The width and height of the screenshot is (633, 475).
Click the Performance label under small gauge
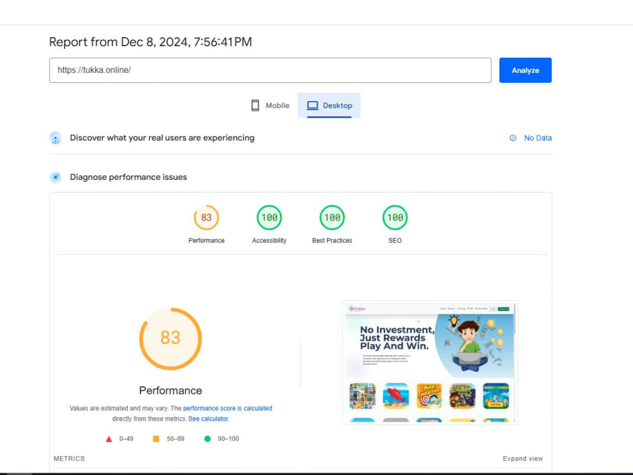(x=206, y=240)
